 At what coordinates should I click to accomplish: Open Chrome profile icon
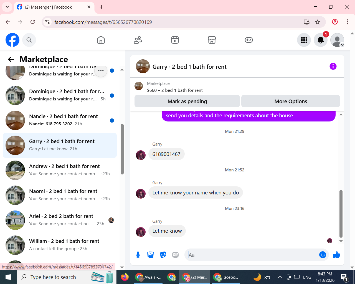pos(335,22)
